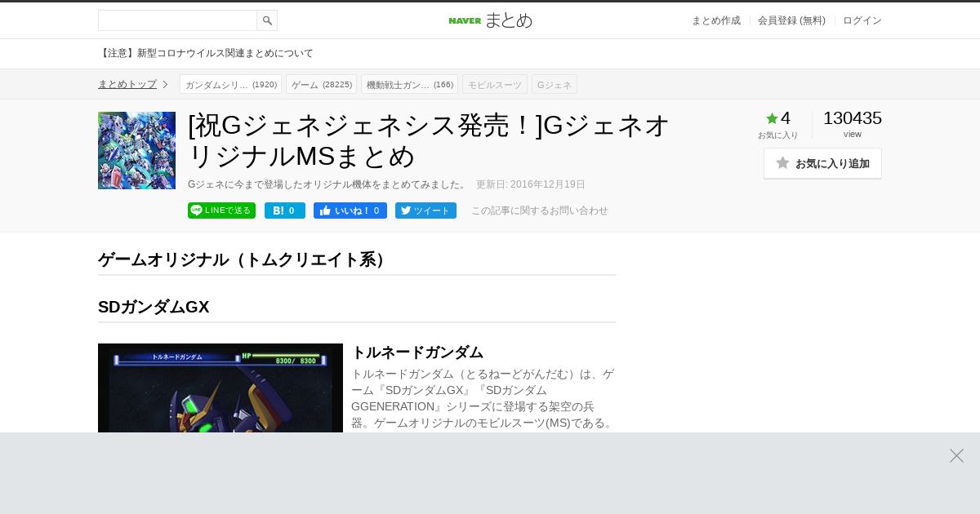Screen dimensions: 980x514
Task: Click the Twitter ツイート button
Action: [x=425, y=210]
